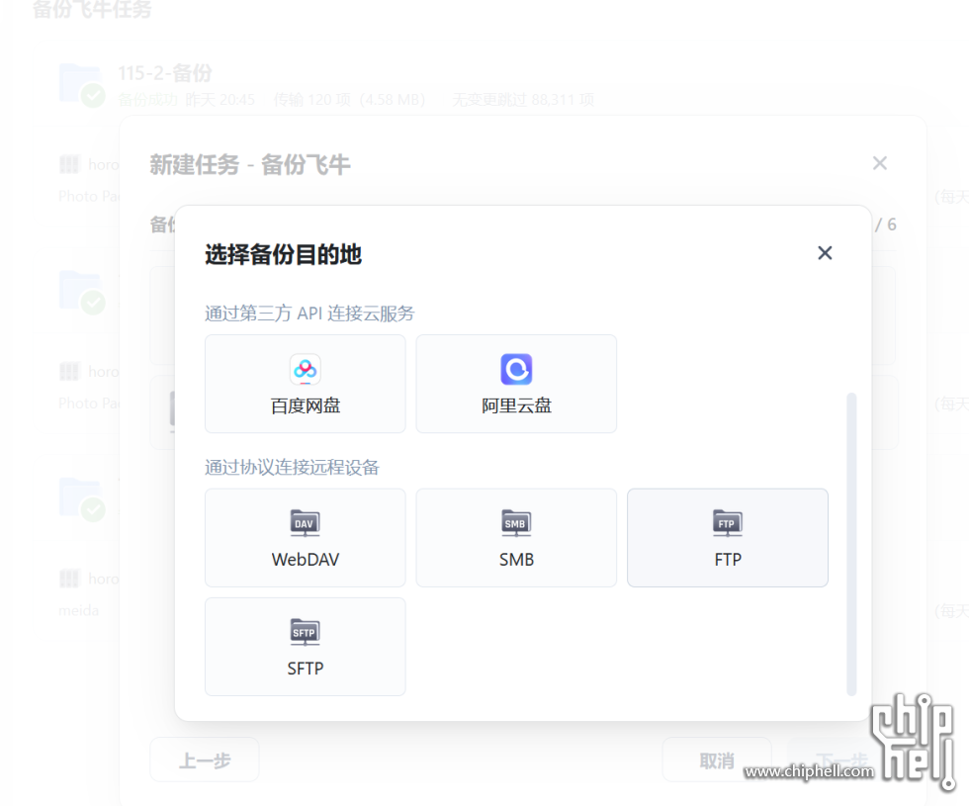Close the 选择备份目的地 dialog
The width and height of the screenshot is (969, 806).
pyautogui.click(x=825, y=253)
